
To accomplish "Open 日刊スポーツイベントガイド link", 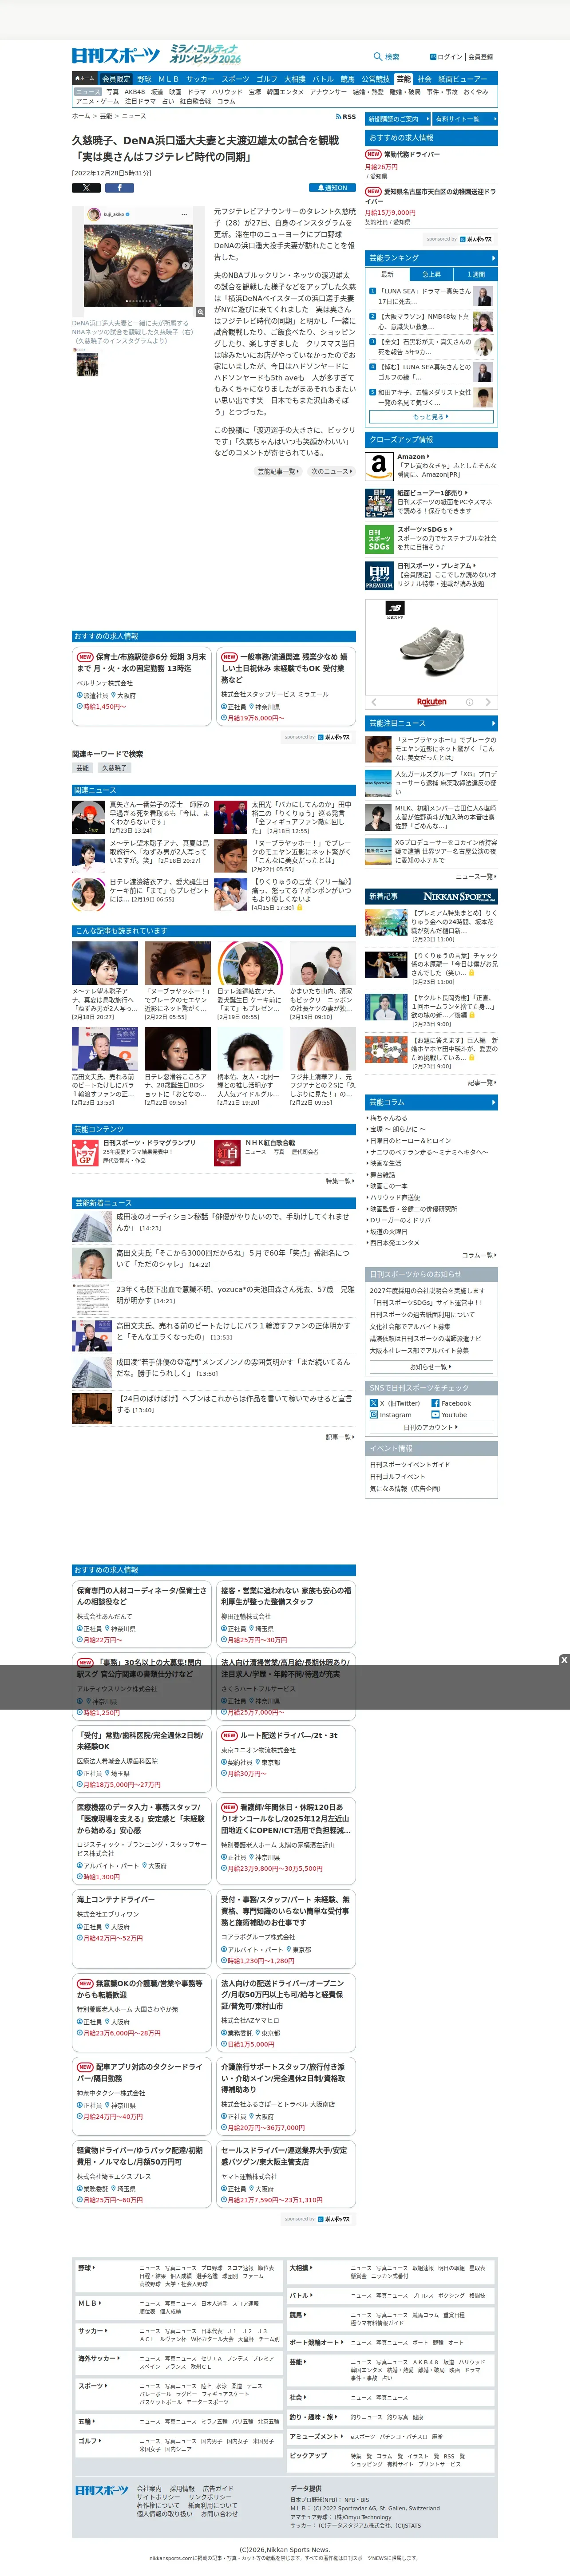I will click(410, 1464).
